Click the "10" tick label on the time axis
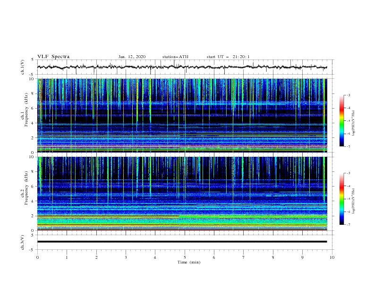The width and height of the screenshot is (374, 289). [332, 257]
